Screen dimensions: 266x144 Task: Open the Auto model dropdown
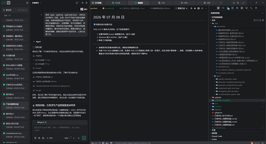click(67, 138)
